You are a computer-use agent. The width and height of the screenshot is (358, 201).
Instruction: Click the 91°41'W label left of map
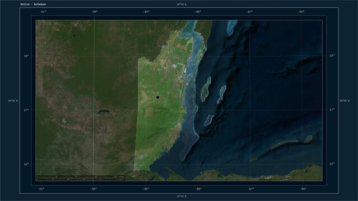[x=13, y=100]
